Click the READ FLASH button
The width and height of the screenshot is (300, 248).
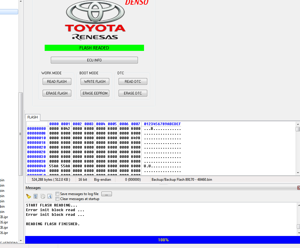[x=57, y=82]
